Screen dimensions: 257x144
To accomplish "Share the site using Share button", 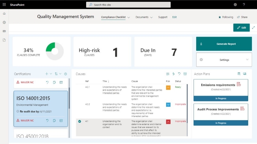I will pyautogui.click(x=242, y=17).
